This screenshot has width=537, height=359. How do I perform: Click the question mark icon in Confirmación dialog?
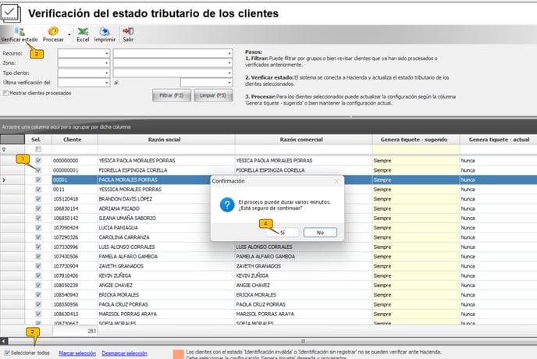pyautogui.click(x=227, y=204)
